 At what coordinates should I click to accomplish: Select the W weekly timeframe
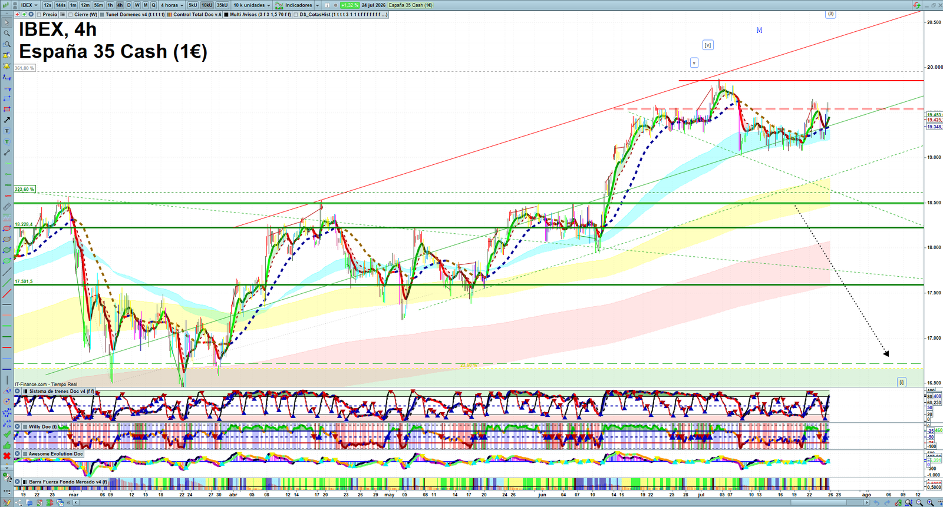(x=137, y=5)
